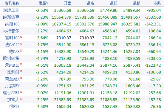Select the 标准普尔 contract name

pyautogui.click(x=11, y=31)
